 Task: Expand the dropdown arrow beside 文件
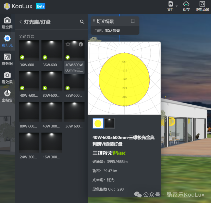177,6
